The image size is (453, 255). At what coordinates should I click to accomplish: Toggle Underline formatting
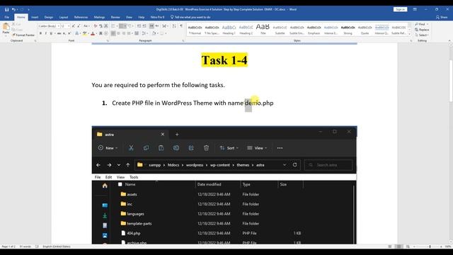51,33
